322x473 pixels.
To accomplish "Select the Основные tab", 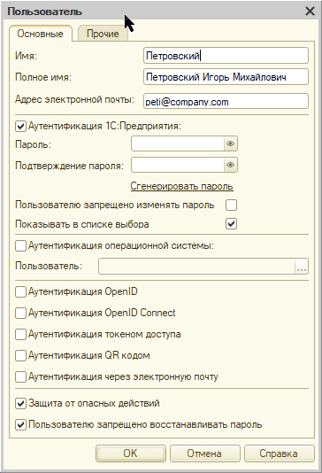I will click(41, 34).
